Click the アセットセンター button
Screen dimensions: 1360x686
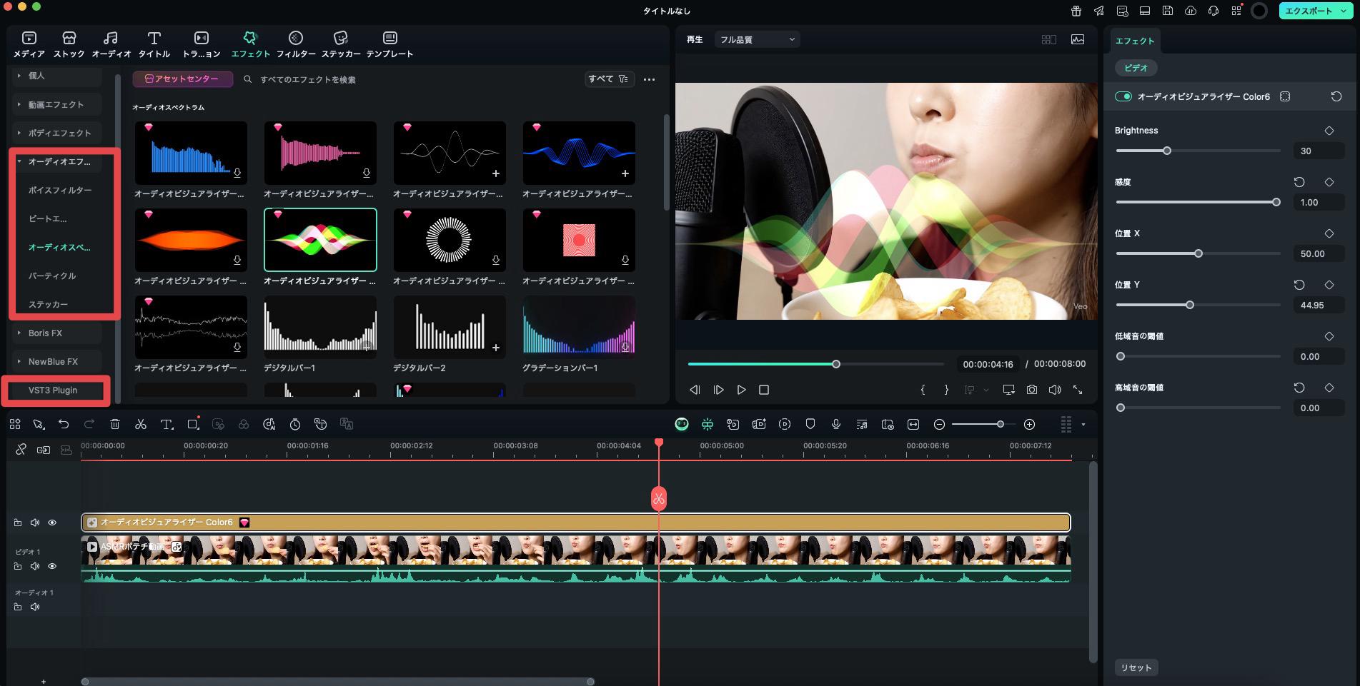183,79
